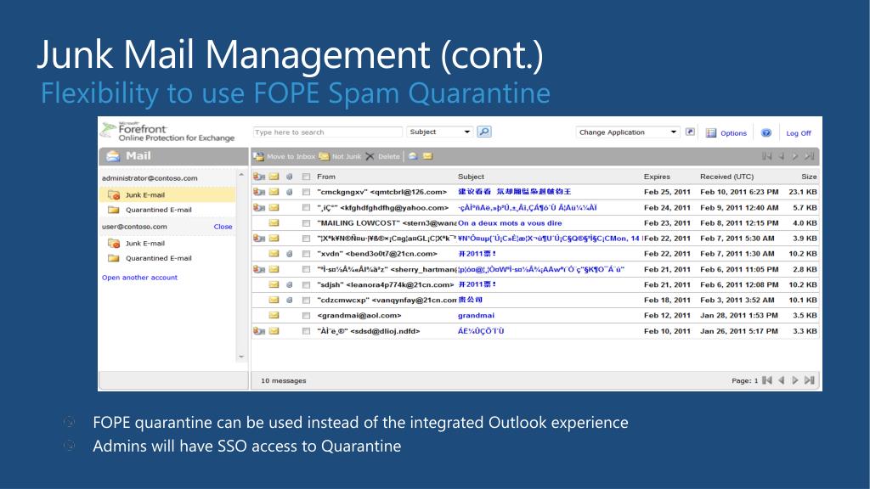The width and height of the screenshot is (870, 489).
Task: Click the Mail header in left pane
Action: 173,156
